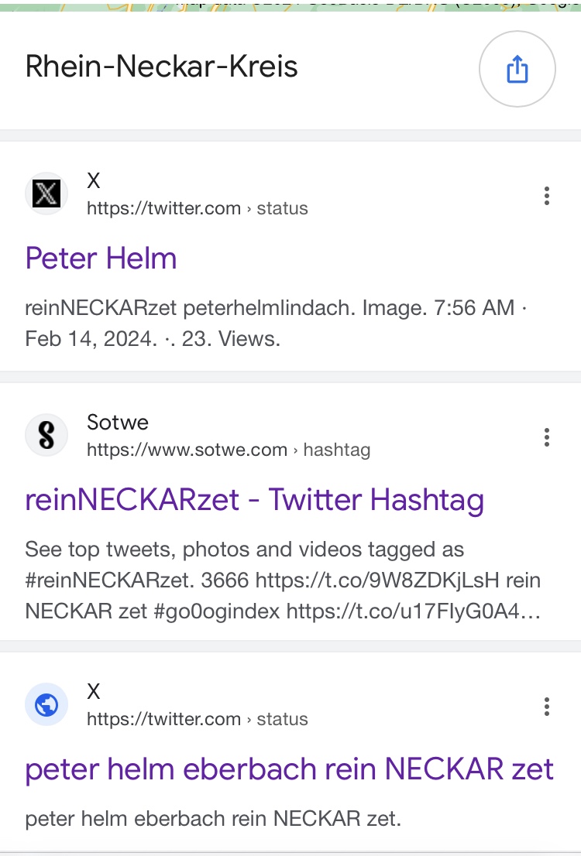This screenshot has height=856, width=581.
Task: Open three-dot options for the Sotwe result
Action: tap(546, 437)
